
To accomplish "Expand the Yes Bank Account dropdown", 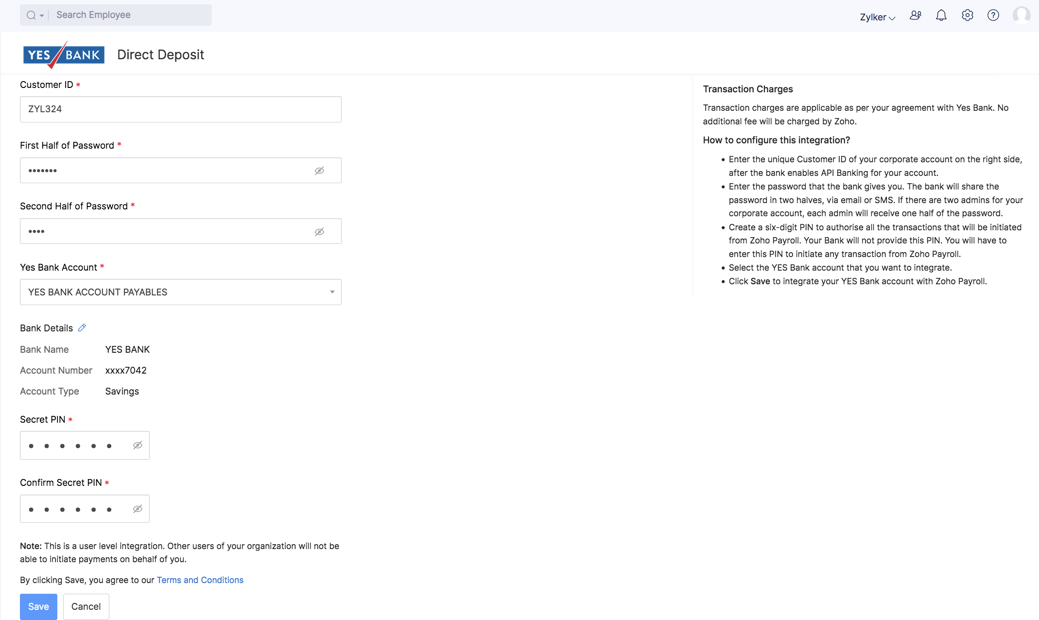I will (x=332, y=292).
